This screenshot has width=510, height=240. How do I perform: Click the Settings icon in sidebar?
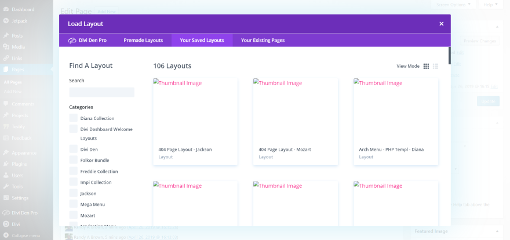[6, 198]
